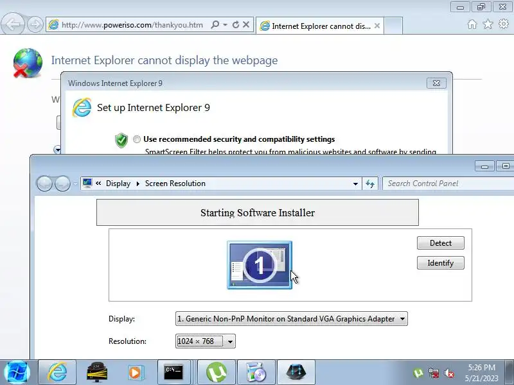This screenshot has height=385, width=514.
Task: Refresh the Internet Explorer page
Action: pyautogui.click(x=235, y=24)
